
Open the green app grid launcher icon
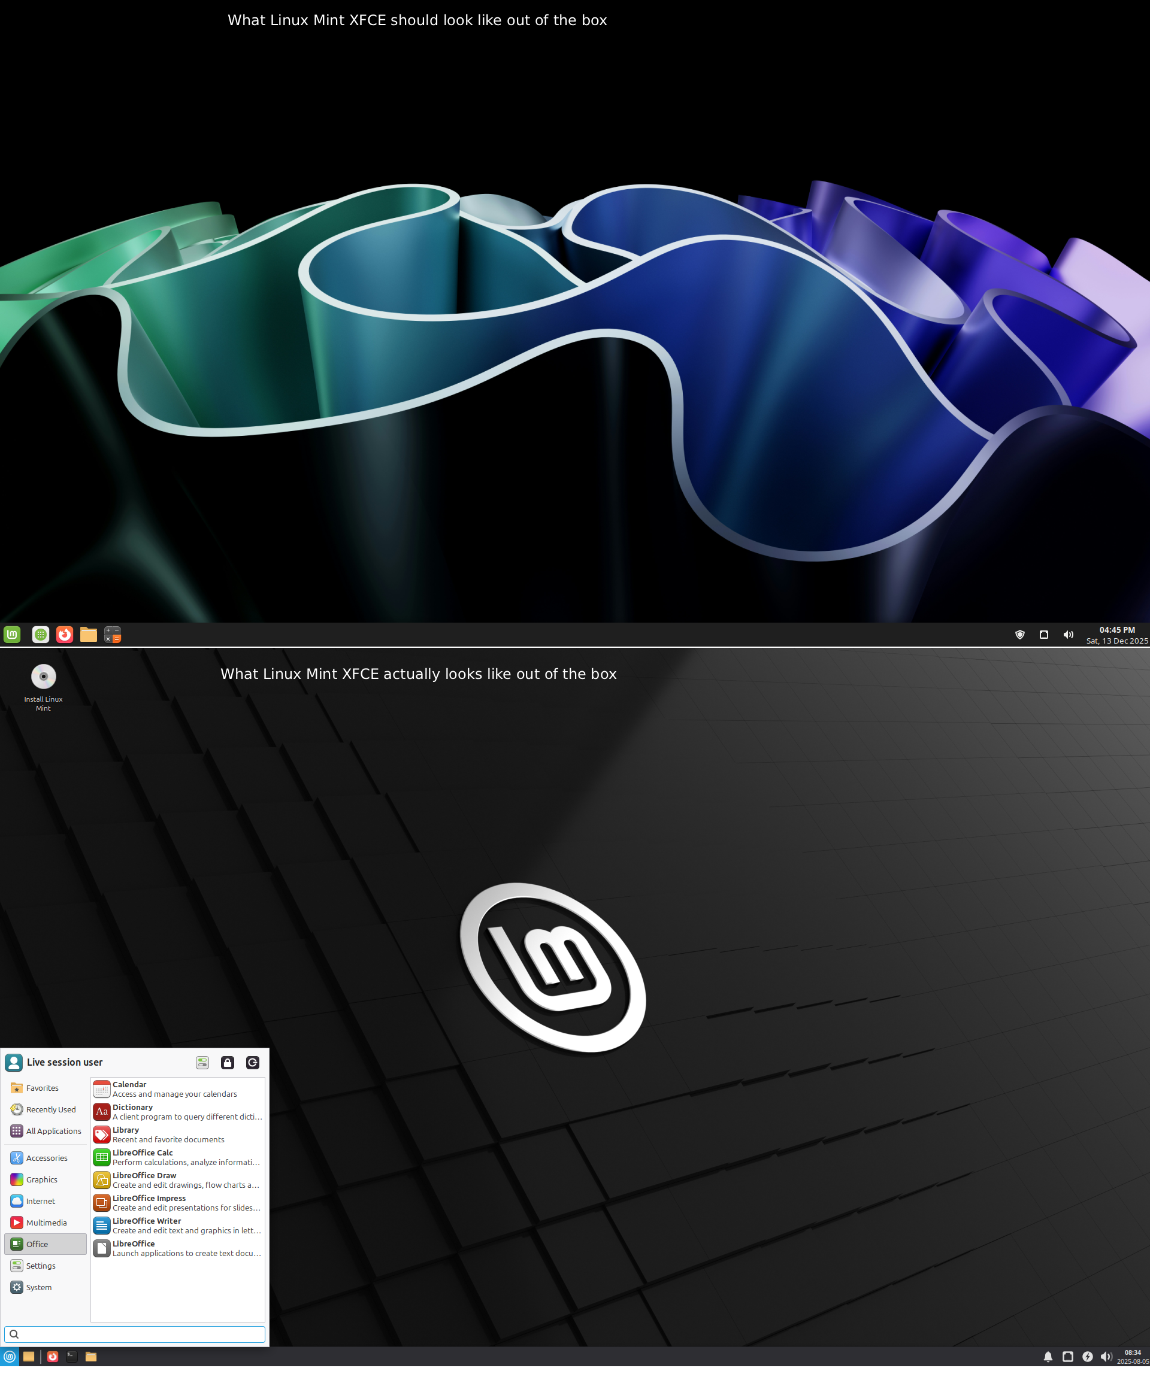[x=41, y=635]
